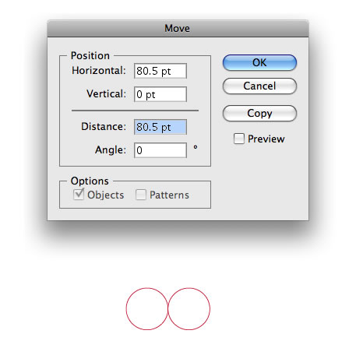Toggle the Objects checkbox
Screen dimensions: 356x362
pyautogui.click(x=79, y=195)
